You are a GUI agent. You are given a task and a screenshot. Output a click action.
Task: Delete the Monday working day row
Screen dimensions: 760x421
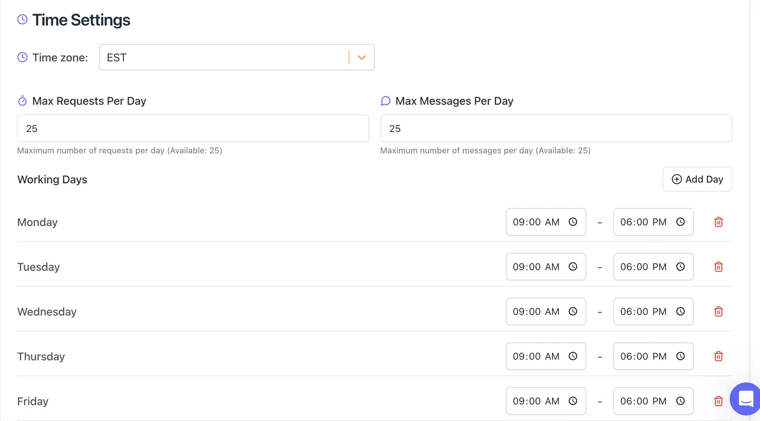(x=718, y=222)
